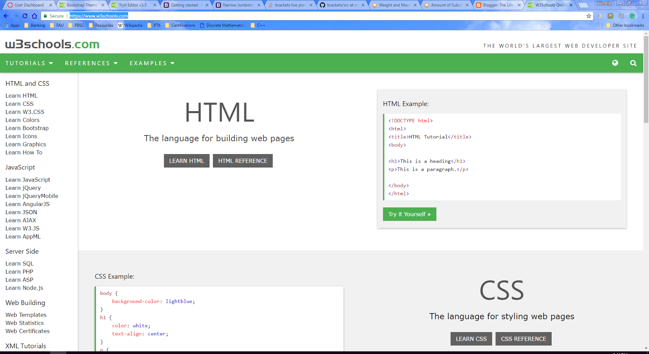Viewport: 649px width, 354px height.
Task: Expand the Examples dropdown menu
Action: point(152,63)
